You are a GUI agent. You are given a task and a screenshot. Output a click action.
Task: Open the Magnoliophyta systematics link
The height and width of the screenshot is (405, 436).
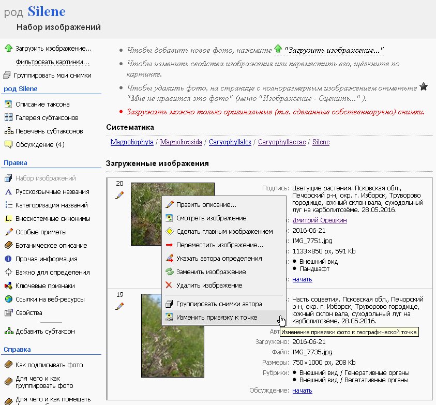[132, 142]
